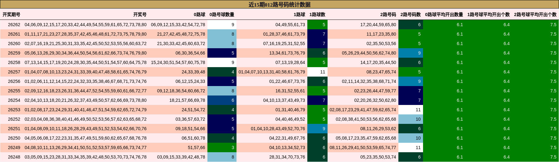The height and width of the screenshot is (162, 559).
Task: Click the 6.4 average in row 26255
Action: pyautogui.click(x=507, y=91)
